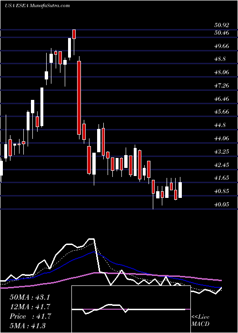Click the 48.06 price axis label
This screenshot has width=238, height=333.
[222, 72]
